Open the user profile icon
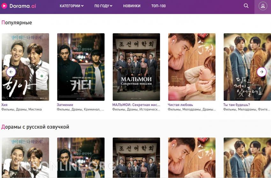 coord(263,6)
